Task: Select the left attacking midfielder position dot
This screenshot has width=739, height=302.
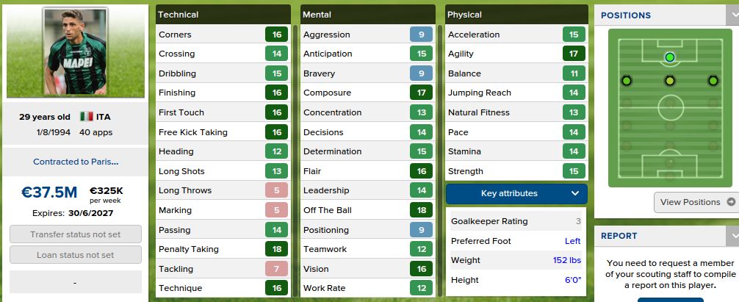Action: click(627, 81)
